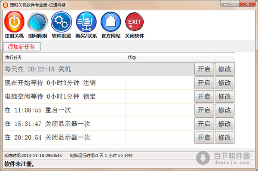The image size is (258, 171).
Task: Modify the 20:20:54 关闭显示器一次 task
Action: (x=224, y=137)
